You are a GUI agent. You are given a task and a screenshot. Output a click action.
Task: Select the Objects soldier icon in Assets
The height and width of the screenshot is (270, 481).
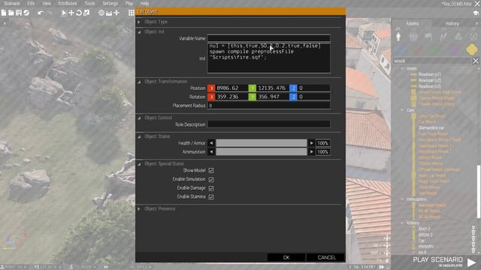398,37
